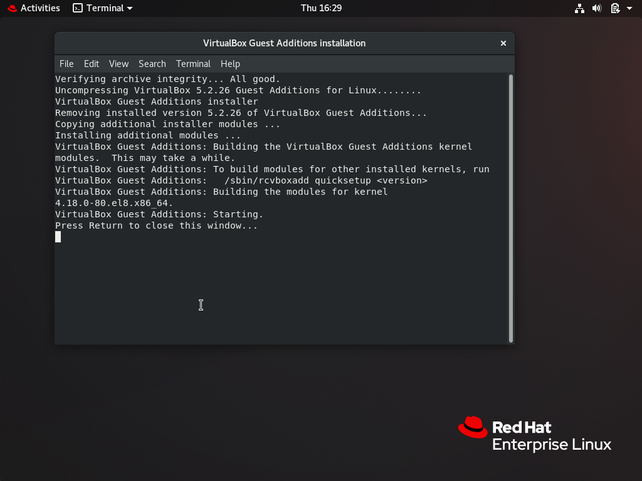Open the wired network status icon

[579, 8]
